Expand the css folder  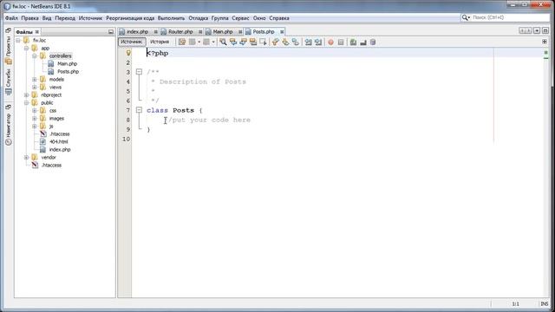35,110
